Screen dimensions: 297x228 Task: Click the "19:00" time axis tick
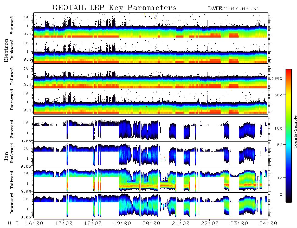tap(122, 223)
